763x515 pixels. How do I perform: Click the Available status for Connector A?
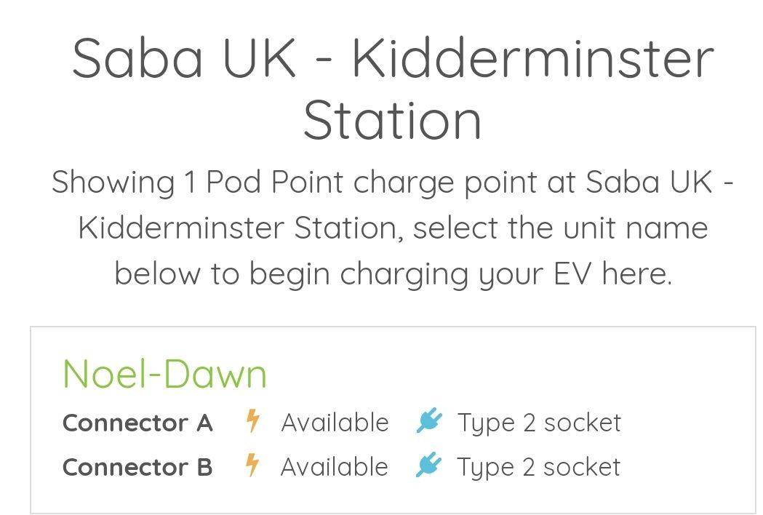coord(335,422)
